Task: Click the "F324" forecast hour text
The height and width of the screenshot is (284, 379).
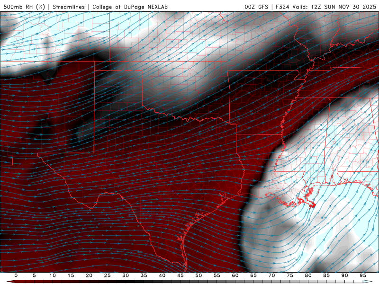Action: click(x=282, y=7)
